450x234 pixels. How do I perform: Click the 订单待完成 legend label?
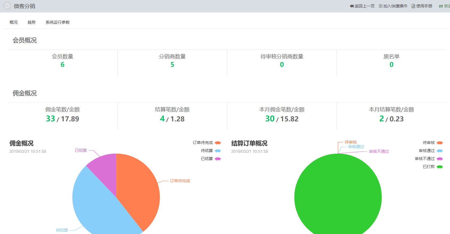pyautogui.click(x=203, y=143)
